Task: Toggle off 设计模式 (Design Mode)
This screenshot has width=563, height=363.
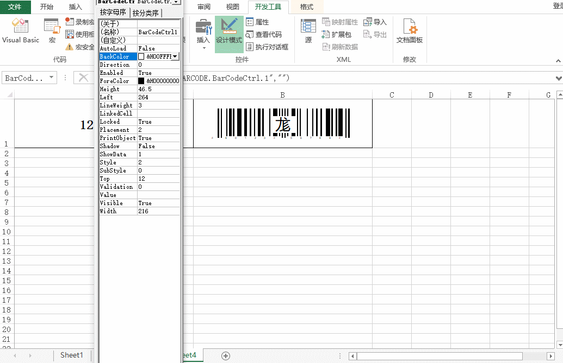Action: [x=229, y=33]
